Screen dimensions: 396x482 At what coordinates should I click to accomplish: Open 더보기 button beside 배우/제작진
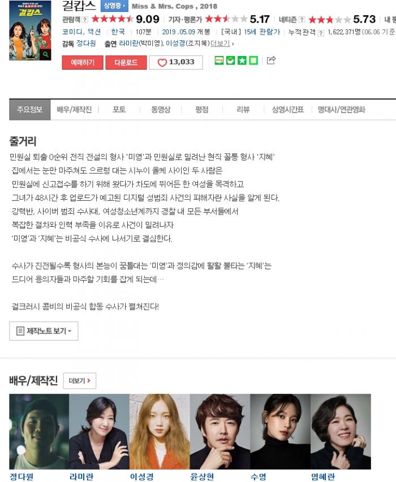(x=80, y=381)
